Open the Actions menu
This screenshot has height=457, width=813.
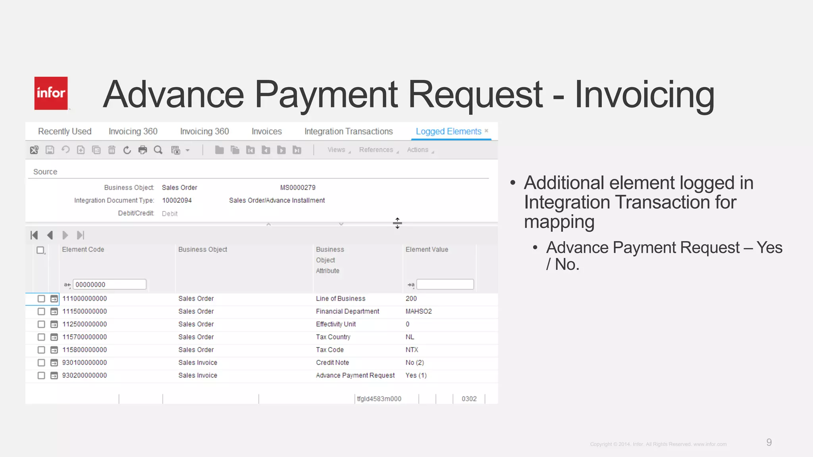[420, 150]
